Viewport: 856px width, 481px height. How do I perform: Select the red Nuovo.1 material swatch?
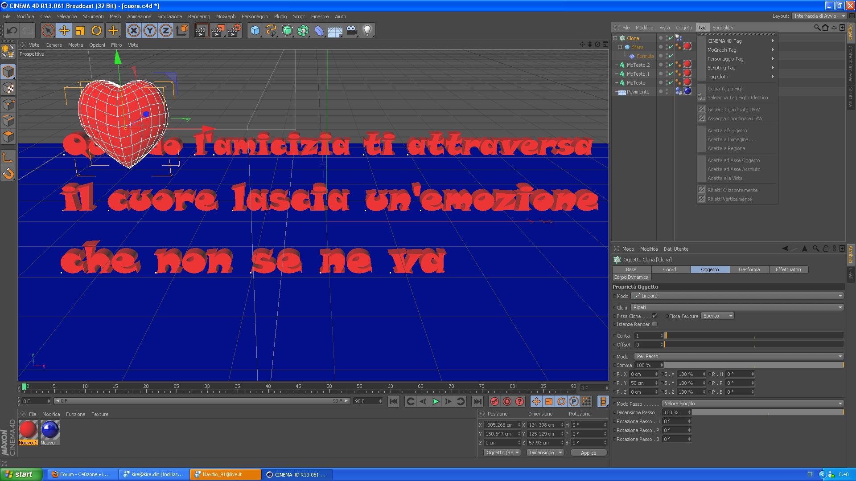tap(28, 430)
